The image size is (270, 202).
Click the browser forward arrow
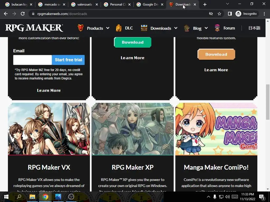(x=14, y=14)
